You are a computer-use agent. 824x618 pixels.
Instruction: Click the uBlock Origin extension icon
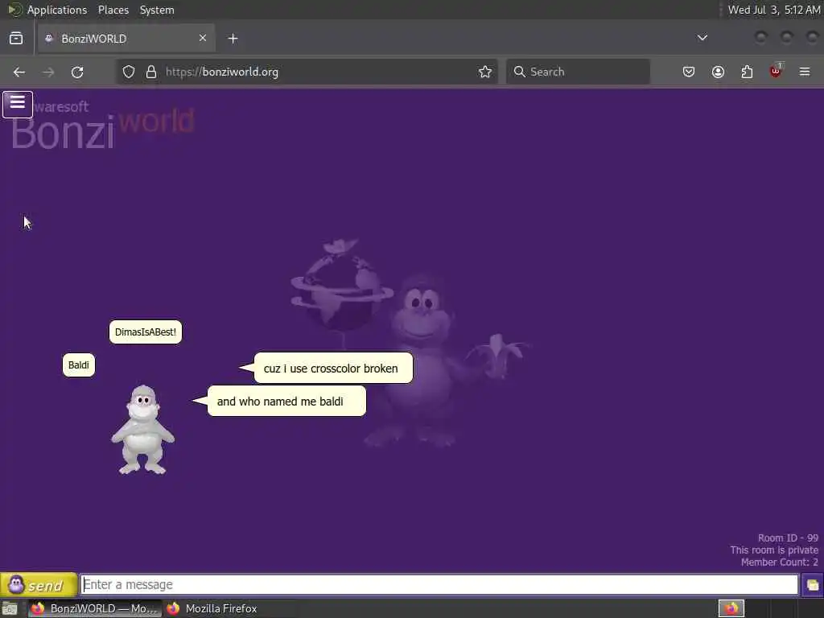click(776, 71)
